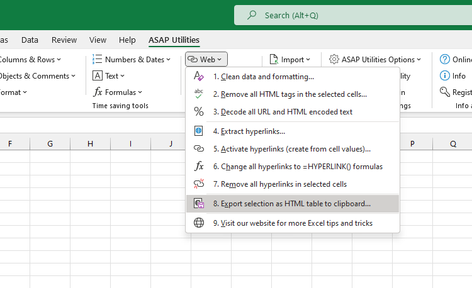Choose Change all hyperlinks to =HYPERLINK() formulas
The image size is (472, 288).
pos(293,166)
